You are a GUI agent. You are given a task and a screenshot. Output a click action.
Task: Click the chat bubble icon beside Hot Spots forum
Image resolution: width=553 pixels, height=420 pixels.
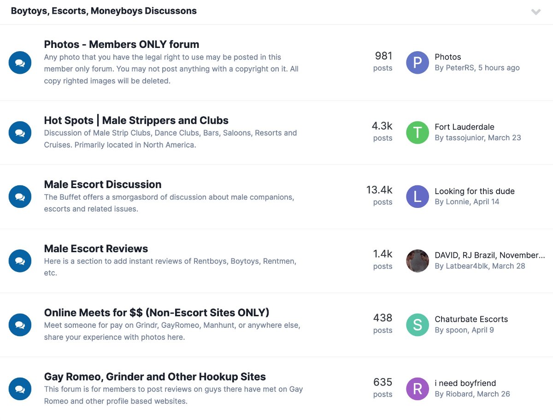point(20,133)
